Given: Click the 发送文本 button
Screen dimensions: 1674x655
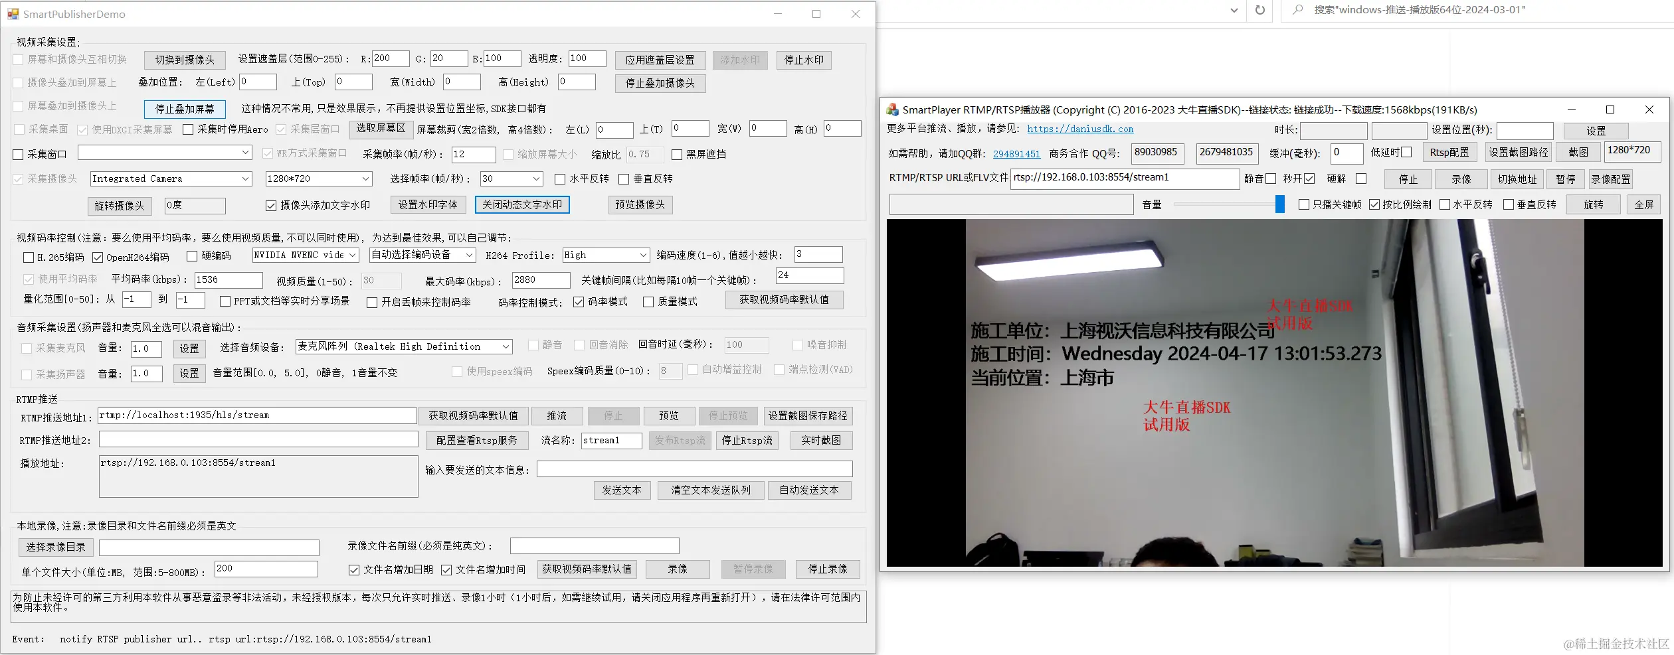Looking at the screenshot, I should pyautogui.click(x=622, y=490).
